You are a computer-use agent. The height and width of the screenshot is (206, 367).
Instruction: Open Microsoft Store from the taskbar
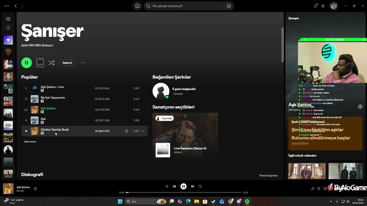point(205,201)
